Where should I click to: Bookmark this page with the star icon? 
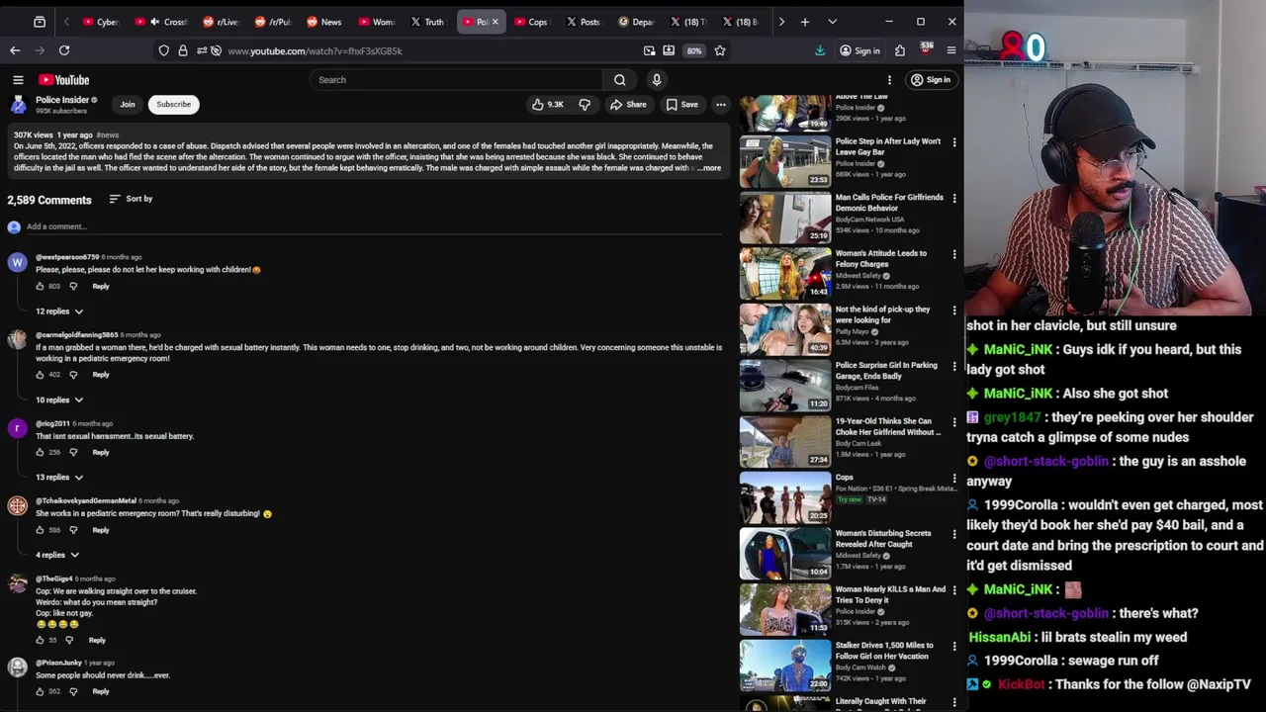[x=720, y=50]
